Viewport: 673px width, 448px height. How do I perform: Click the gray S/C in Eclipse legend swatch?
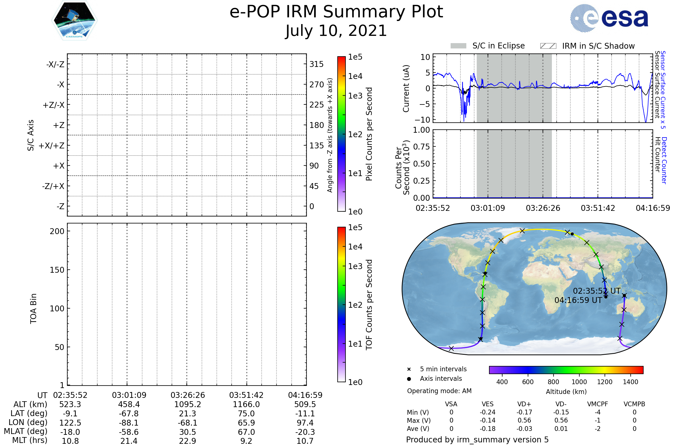pyautogui.click(x=458, y=46)
